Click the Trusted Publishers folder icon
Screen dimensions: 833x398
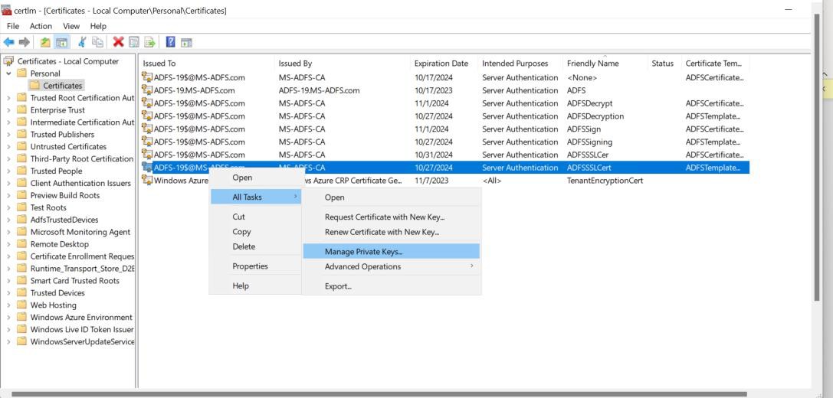tap(21, 134)
